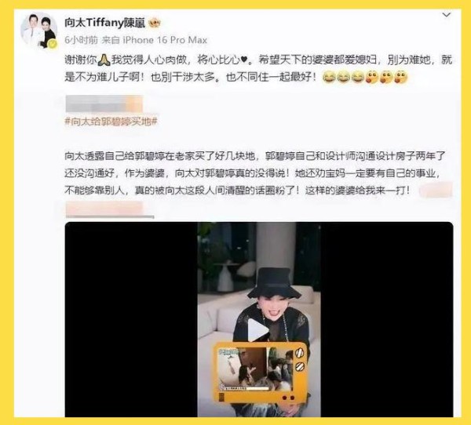Click the 6小时前 post timestamp

pos(81,40)
